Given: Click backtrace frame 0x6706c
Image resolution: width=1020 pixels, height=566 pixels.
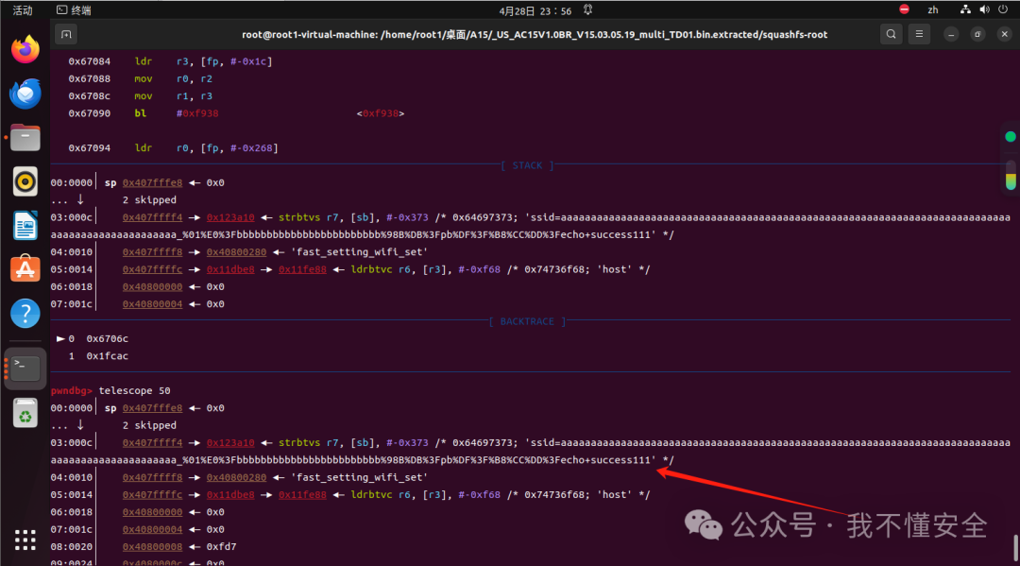Looking at the screenshot, I should click(108, 338).
